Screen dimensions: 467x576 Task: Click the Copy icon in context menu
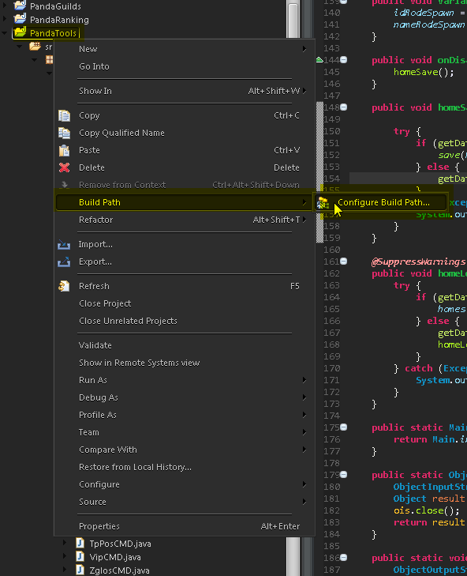(x=64, y=115)
